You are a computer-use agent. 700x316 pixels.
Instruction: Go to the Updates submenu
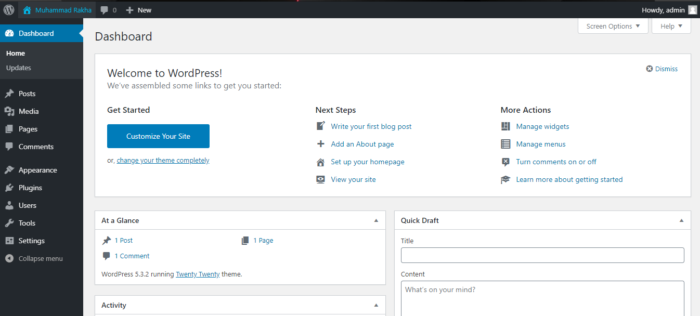(x=19, y=68)
